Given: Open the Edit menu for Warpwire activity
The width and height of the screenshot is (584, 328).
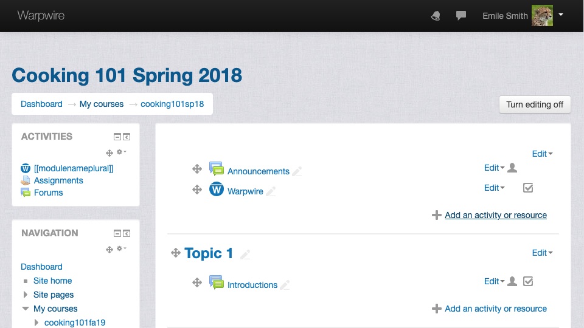Looking at the screenshot, I should pyautogui.click(x=494, y=188).
